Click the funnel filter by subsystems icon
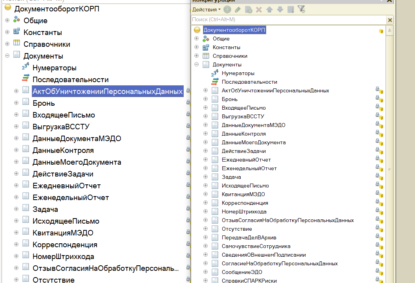 [301, 9]
